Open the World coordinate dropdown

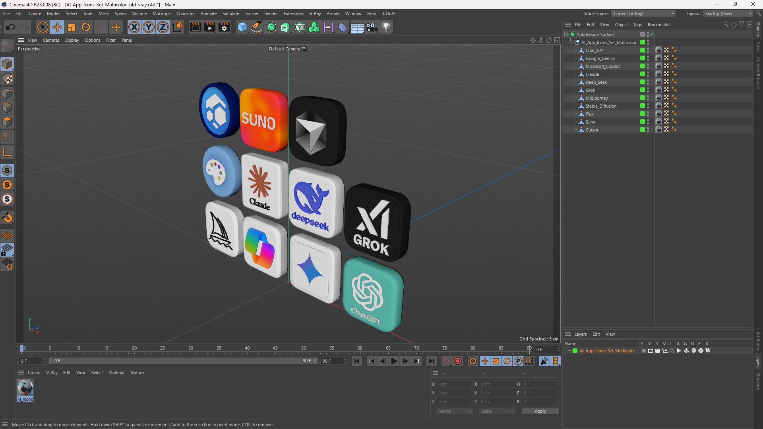pyautogui.click(x=455, y=411)
